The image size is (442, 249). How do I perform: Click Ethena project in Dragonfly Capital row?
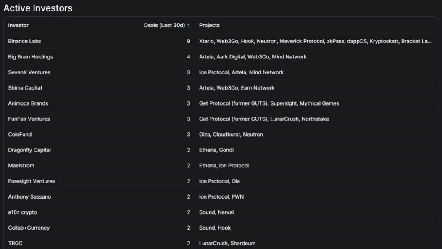pos(208,150)
